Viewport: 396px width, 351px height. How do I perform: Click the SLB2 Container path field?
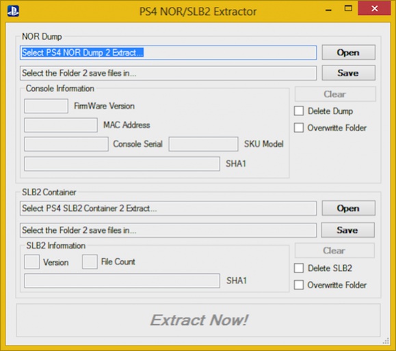pos(168,208)
